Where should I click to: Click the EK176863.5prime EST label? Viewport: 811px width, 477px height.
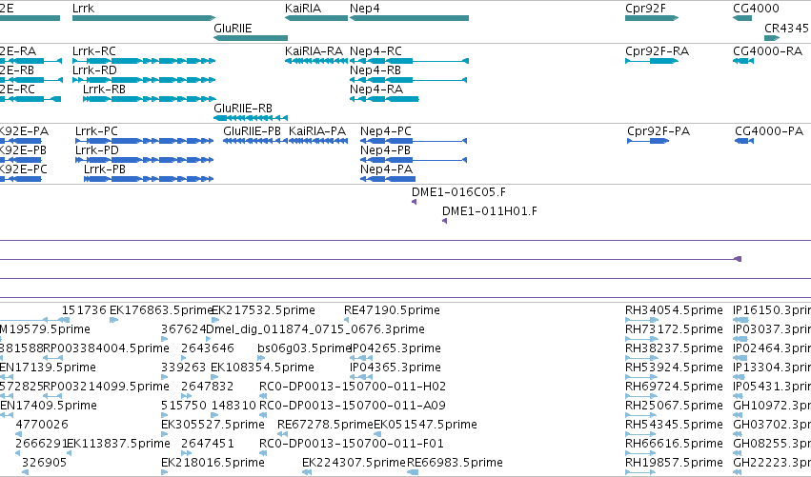(161, 310)
